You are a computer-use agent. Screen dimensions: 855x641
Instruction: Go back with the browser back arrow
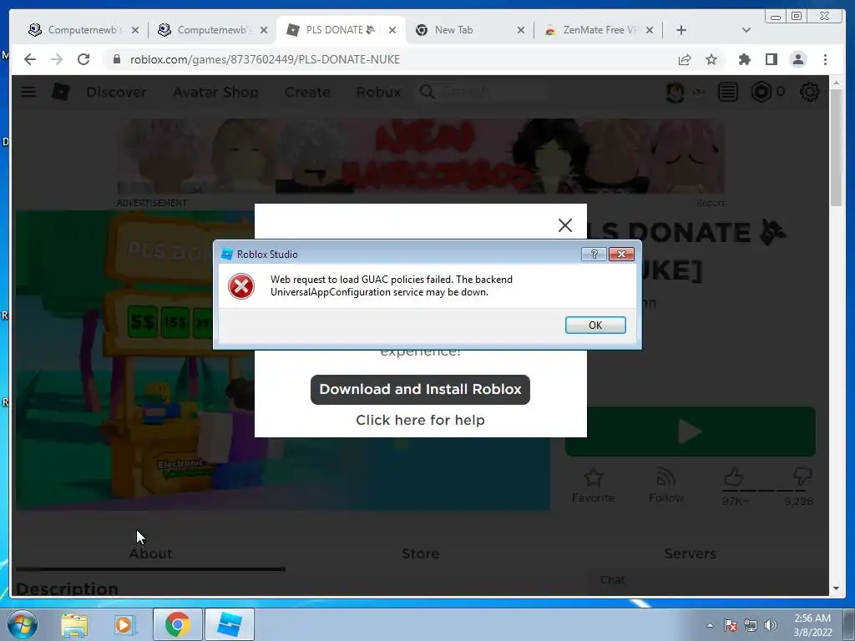click(x=29, y=59)
